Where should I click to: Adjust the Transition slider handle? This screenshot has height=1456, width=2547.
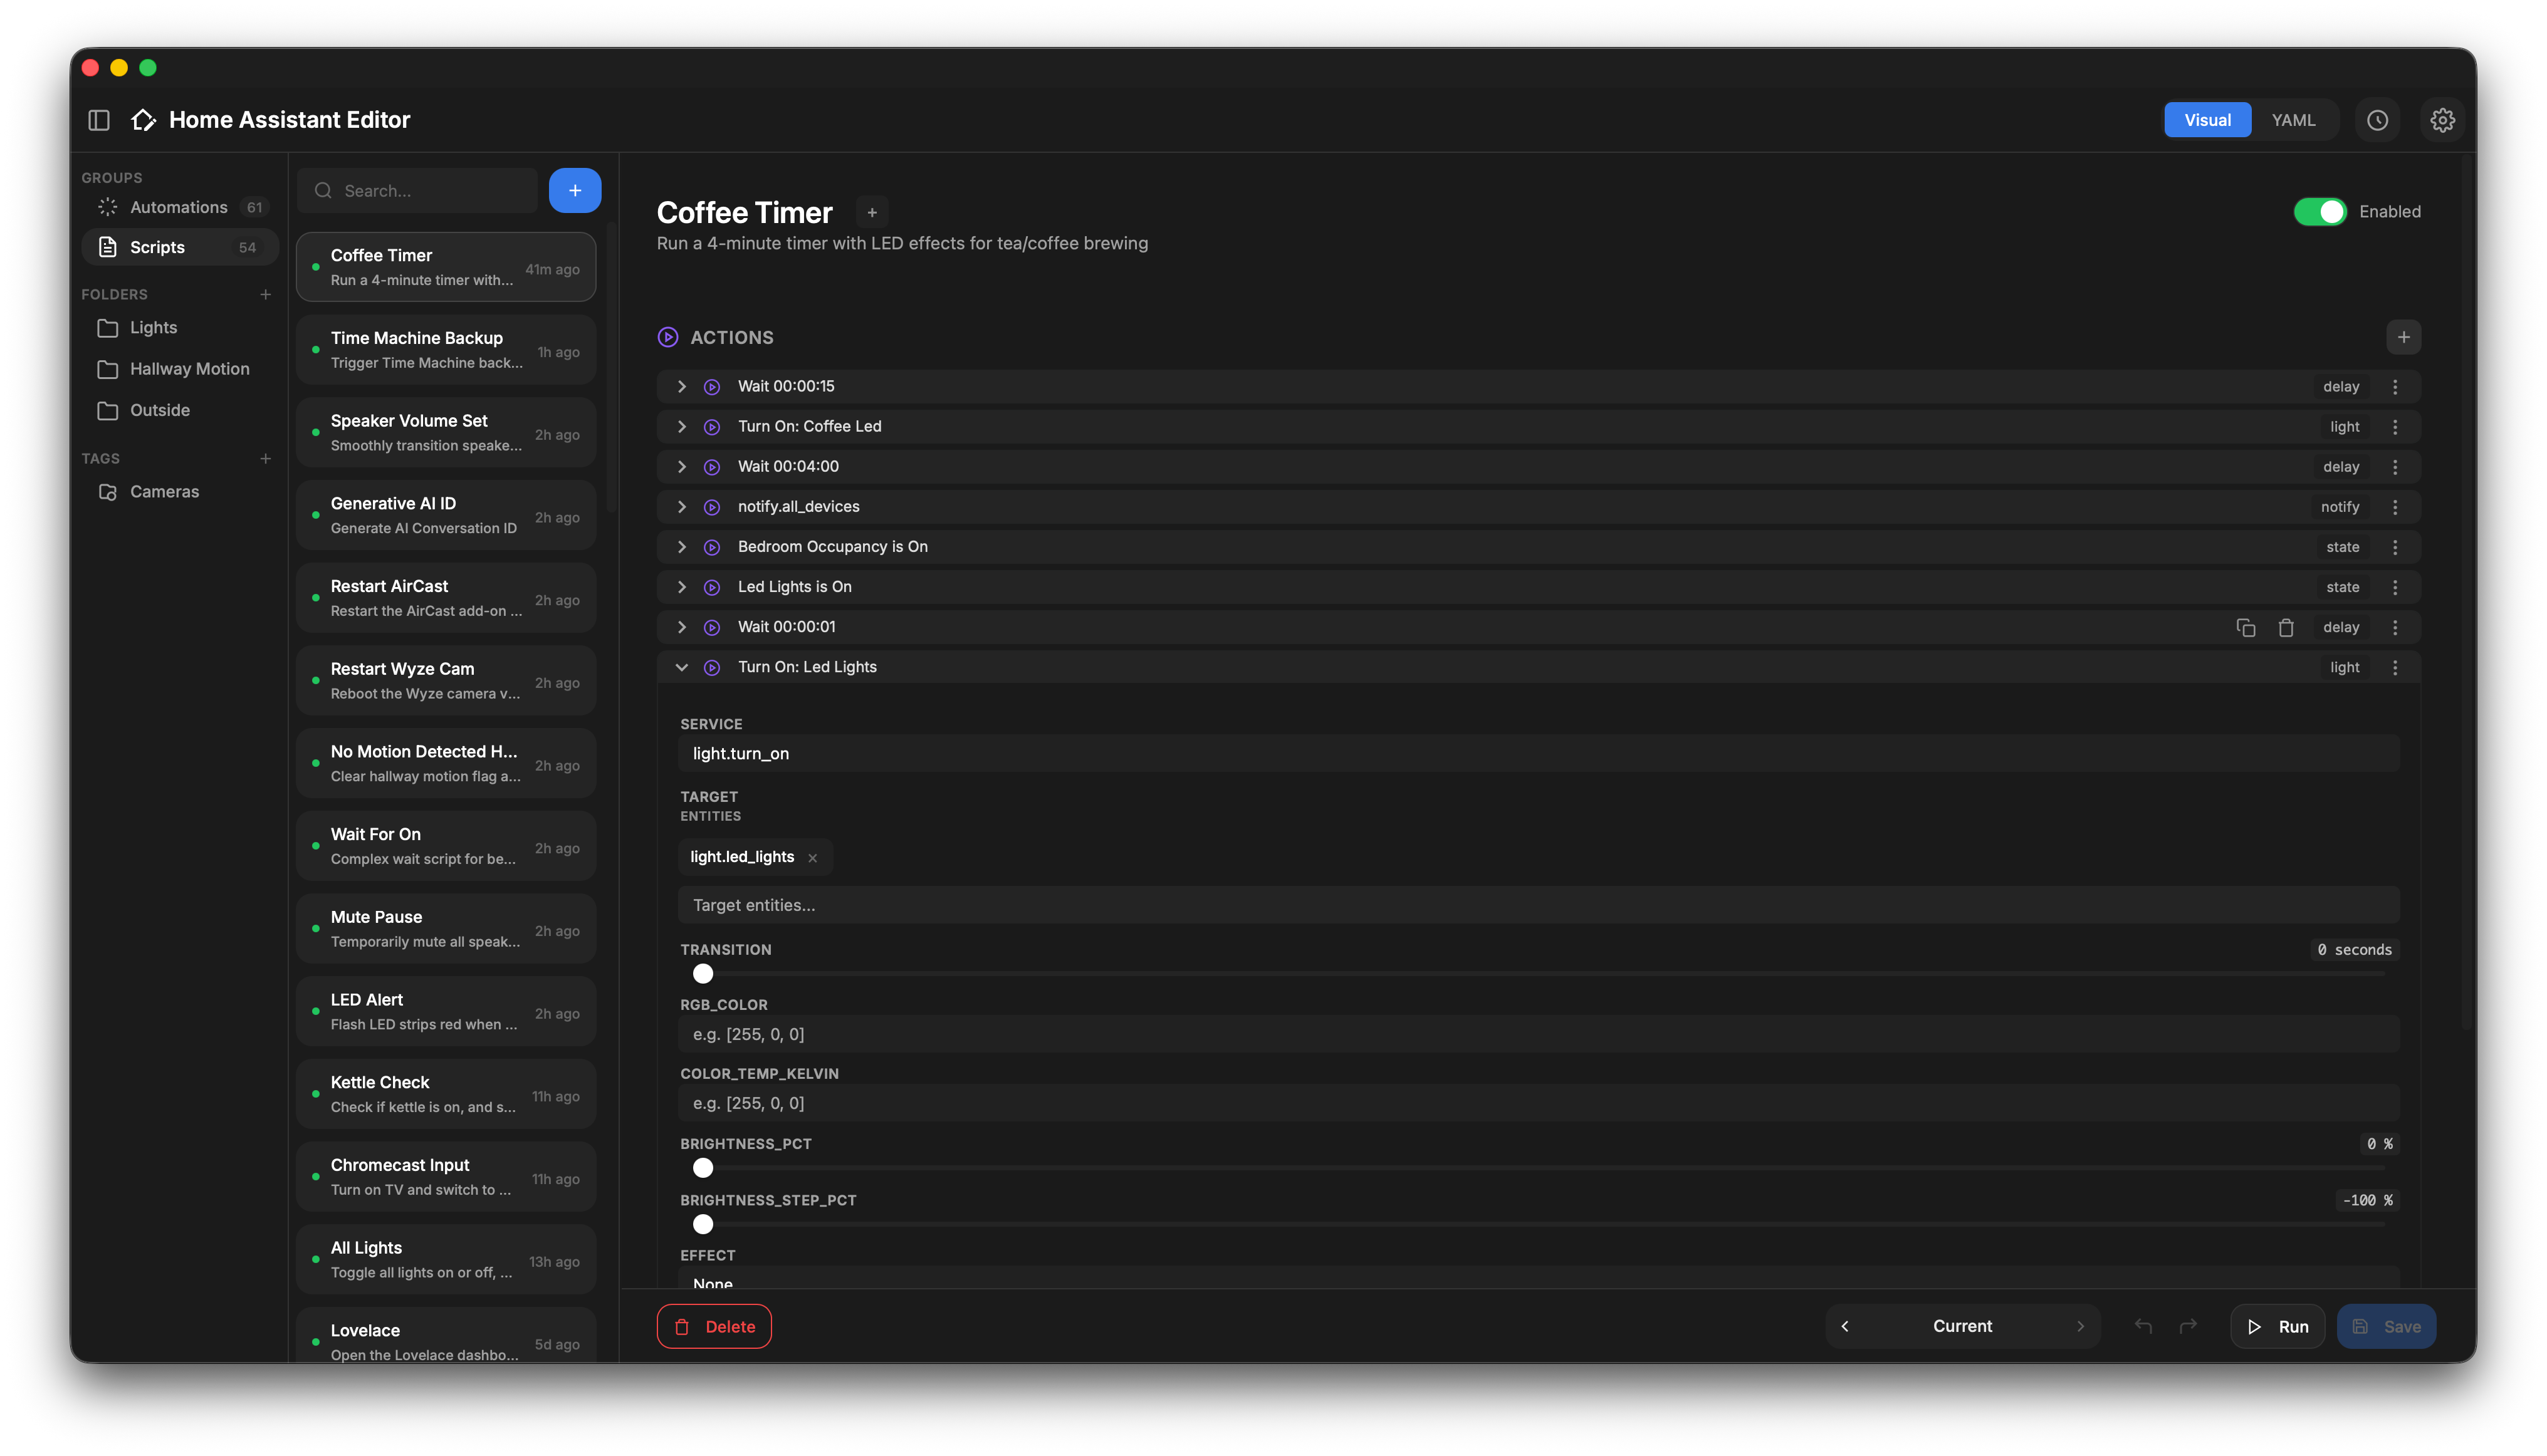coord(703,973)
